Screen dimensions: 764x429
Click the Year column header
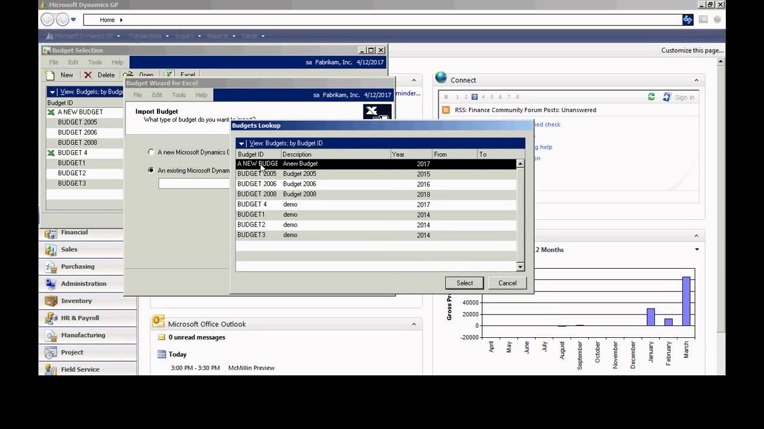point(411,154)
